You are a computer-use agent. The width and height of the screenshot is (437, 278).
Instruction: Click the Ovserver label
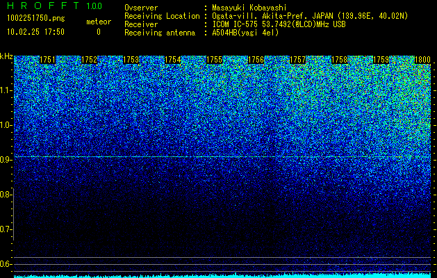coord(141,8)
